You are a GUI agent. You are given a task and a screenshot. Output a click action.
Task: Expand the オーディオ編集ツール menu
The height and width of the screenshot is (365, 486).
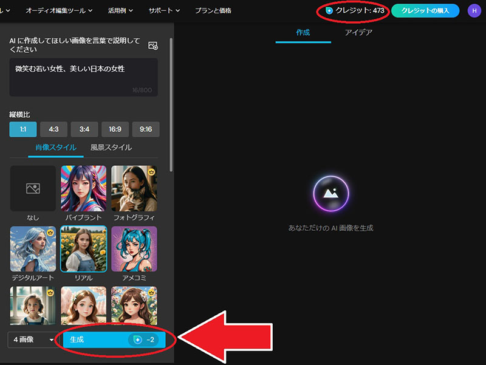point(59,11)
